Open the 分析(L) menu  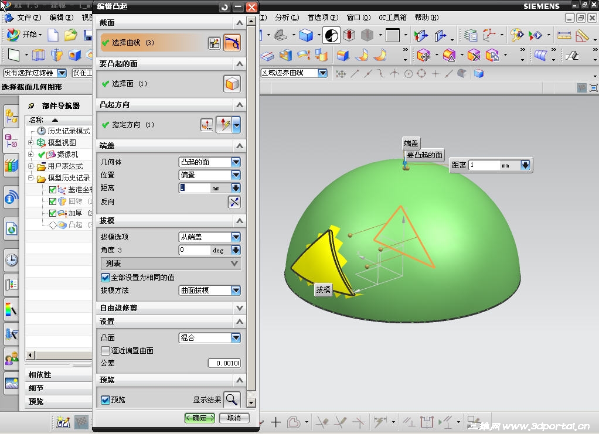(287, 18)
